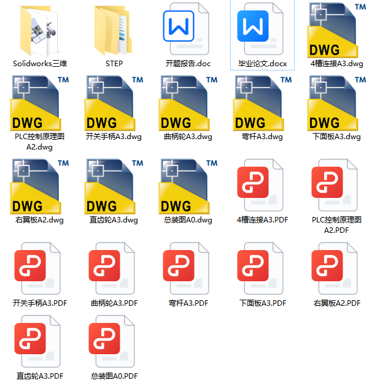This screenshot has width=372, height=383.
Task: Click the label PLC控制原理图 A2.dwg
Action: (39, 142)
